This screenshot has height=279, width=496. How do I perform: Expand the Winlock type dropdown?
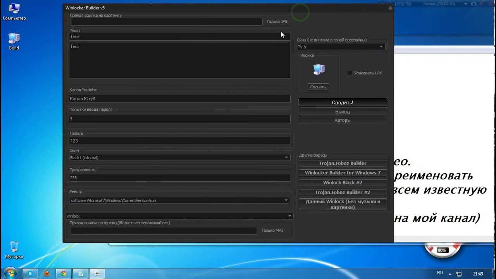179,216
